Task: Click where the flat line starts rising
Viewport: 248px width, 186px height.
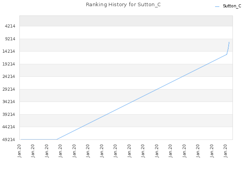Action: 57,139
